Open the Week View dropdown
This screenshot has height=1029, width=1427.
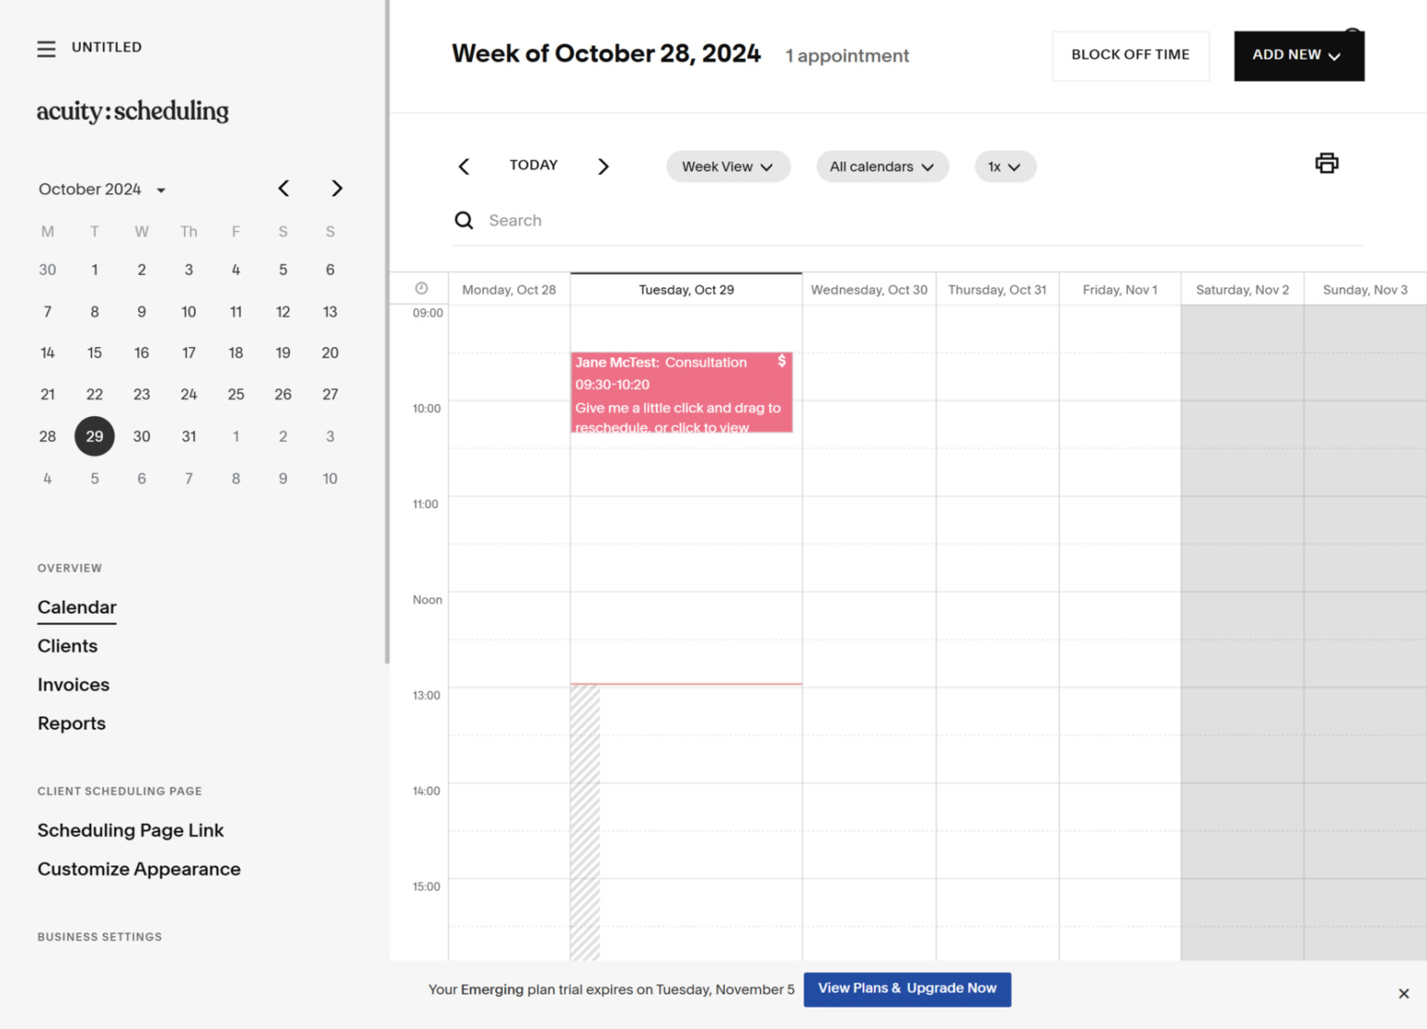[x=727, y=166]
